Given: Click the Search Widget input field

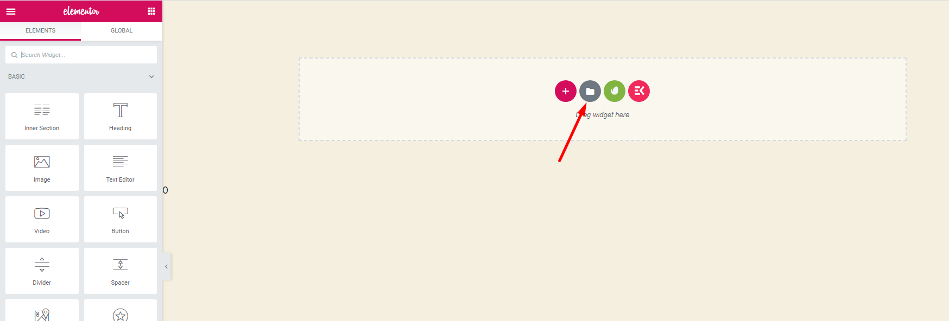Looking at the screenshot, I should click(81, 55).
